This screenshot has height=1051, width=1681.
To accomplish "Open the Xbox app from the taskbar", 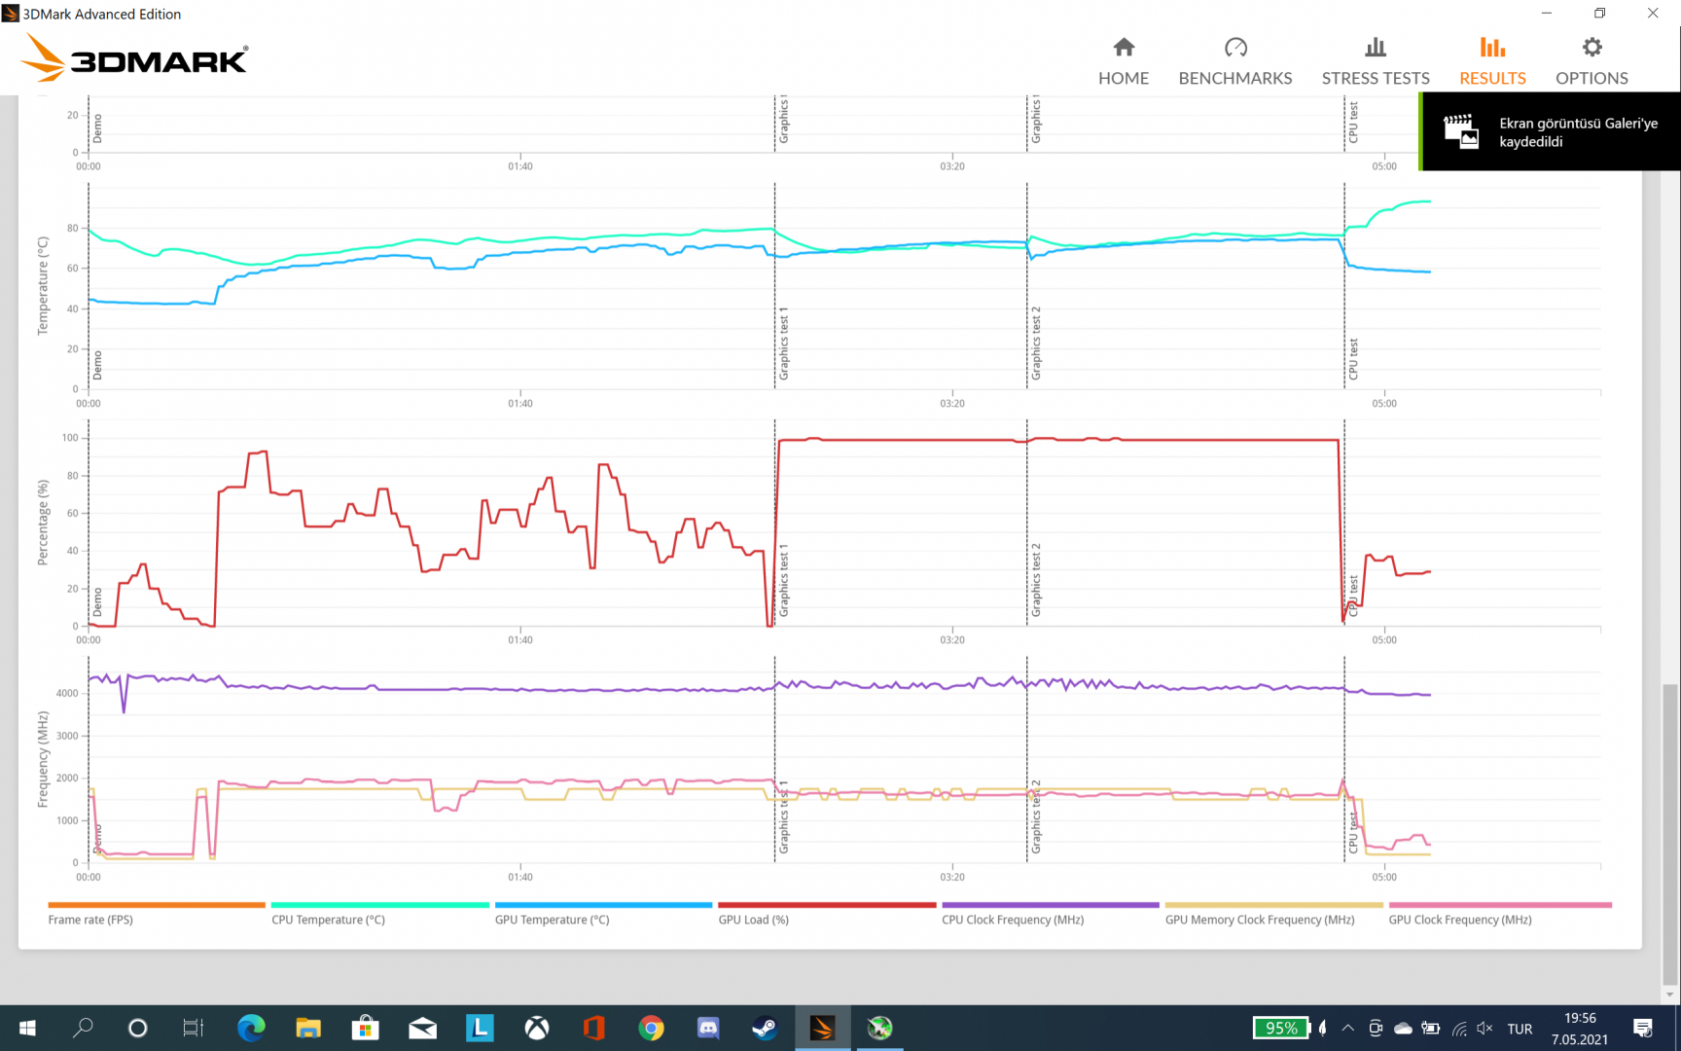I will click(537, 1028).
